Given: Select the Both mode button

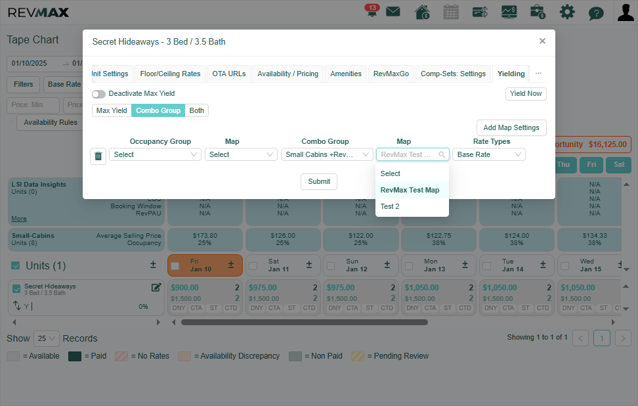Looking at the screenshot, I should (x=196, y=110).
